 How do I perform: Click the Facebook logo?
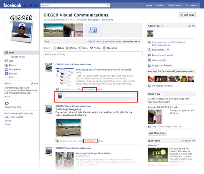(x=12, y=5)
